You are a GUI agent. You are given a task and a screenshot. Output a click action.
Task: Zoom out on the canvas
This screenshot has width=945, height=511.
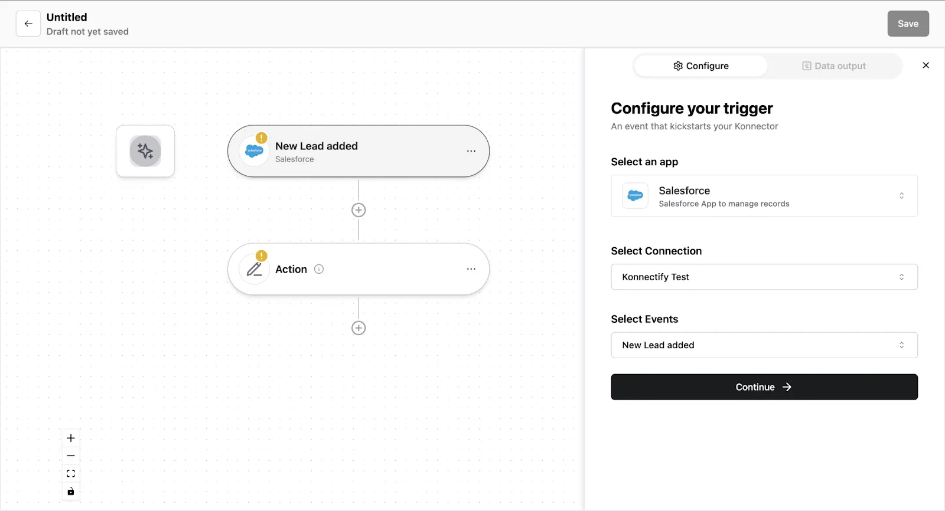[71, 456]
